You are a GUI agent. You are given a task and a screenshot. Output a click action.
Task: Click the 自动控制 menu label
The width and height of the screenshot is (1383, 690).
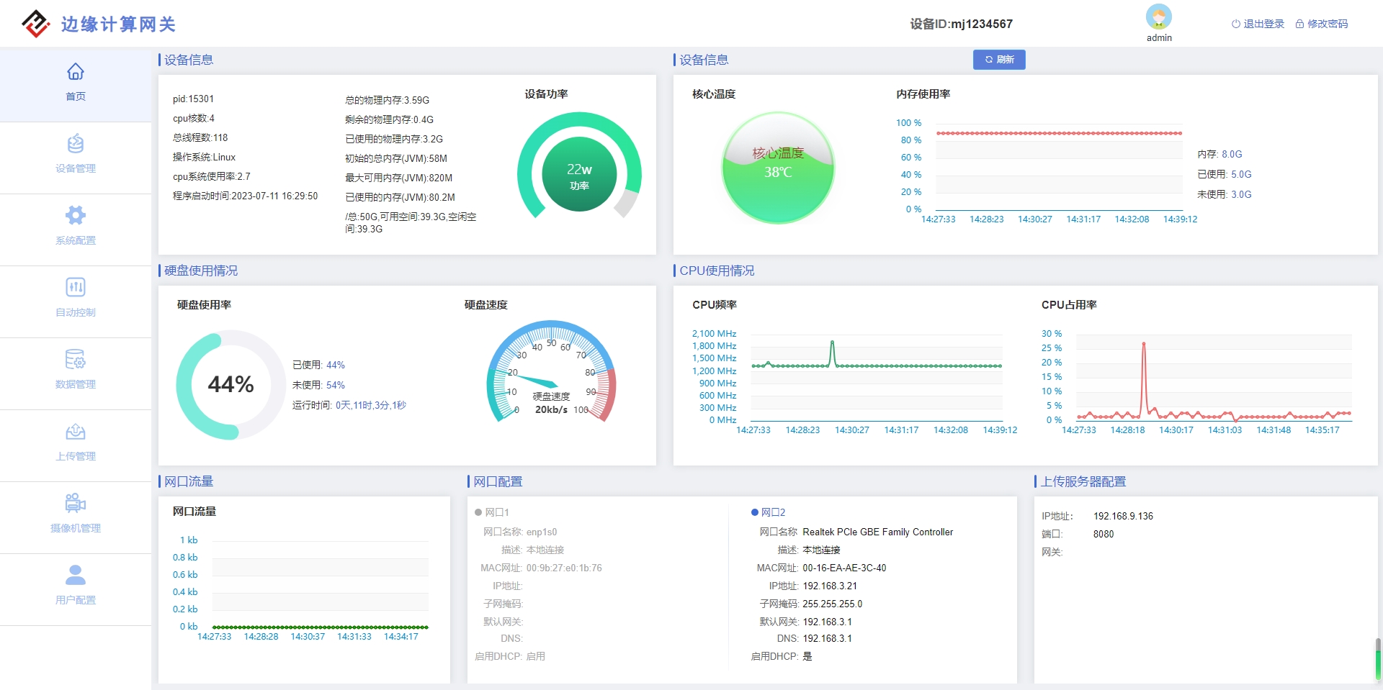76,312
